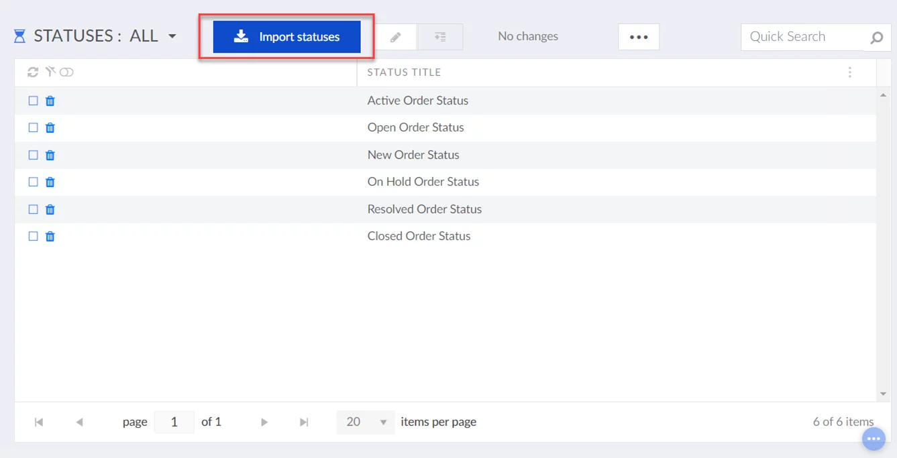This screenshot has width=897, height=458.
Task: Click trash icon for Resolved Order Status
Action: click(50, 210)
